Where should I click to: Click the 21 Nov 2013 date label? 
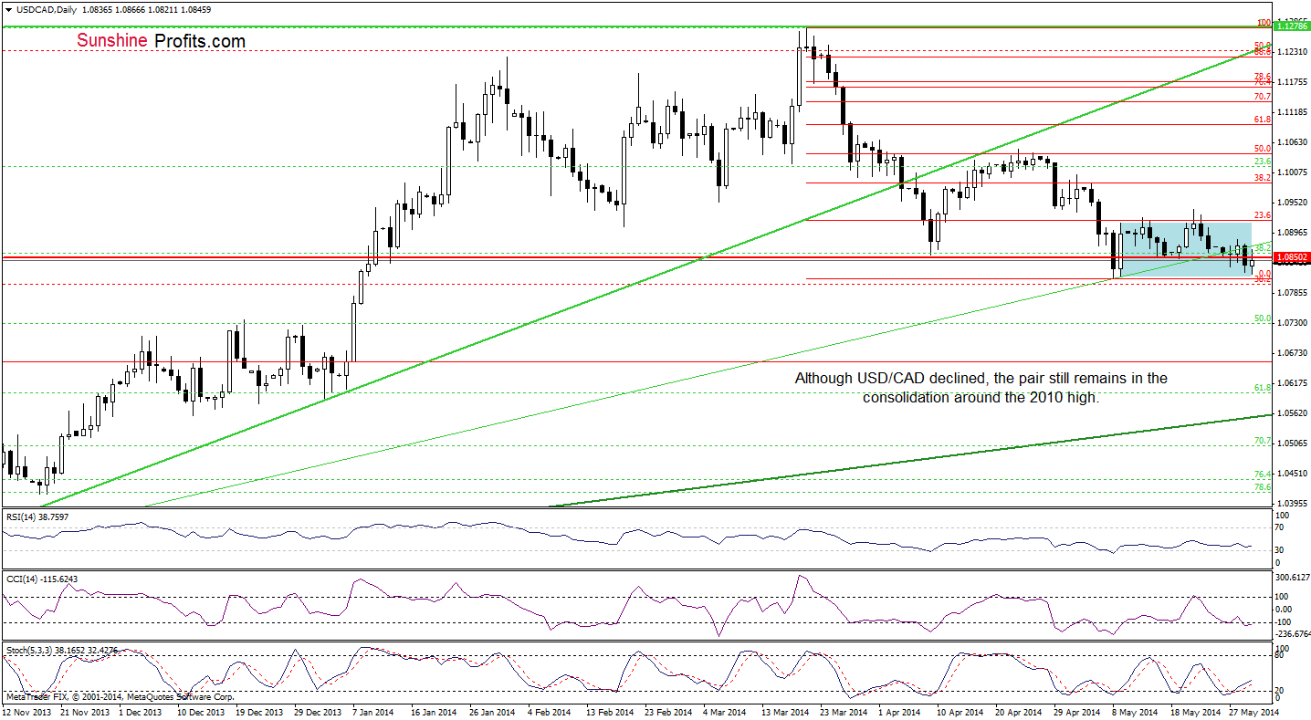[83, 712]
